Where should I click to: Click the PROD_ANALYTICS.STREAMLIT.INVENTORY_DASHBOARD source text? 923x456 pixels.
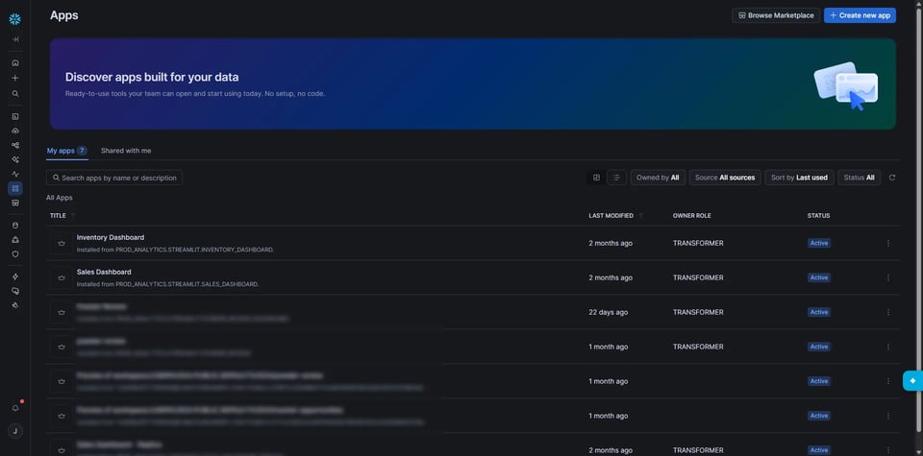click(x=194, y=250)
